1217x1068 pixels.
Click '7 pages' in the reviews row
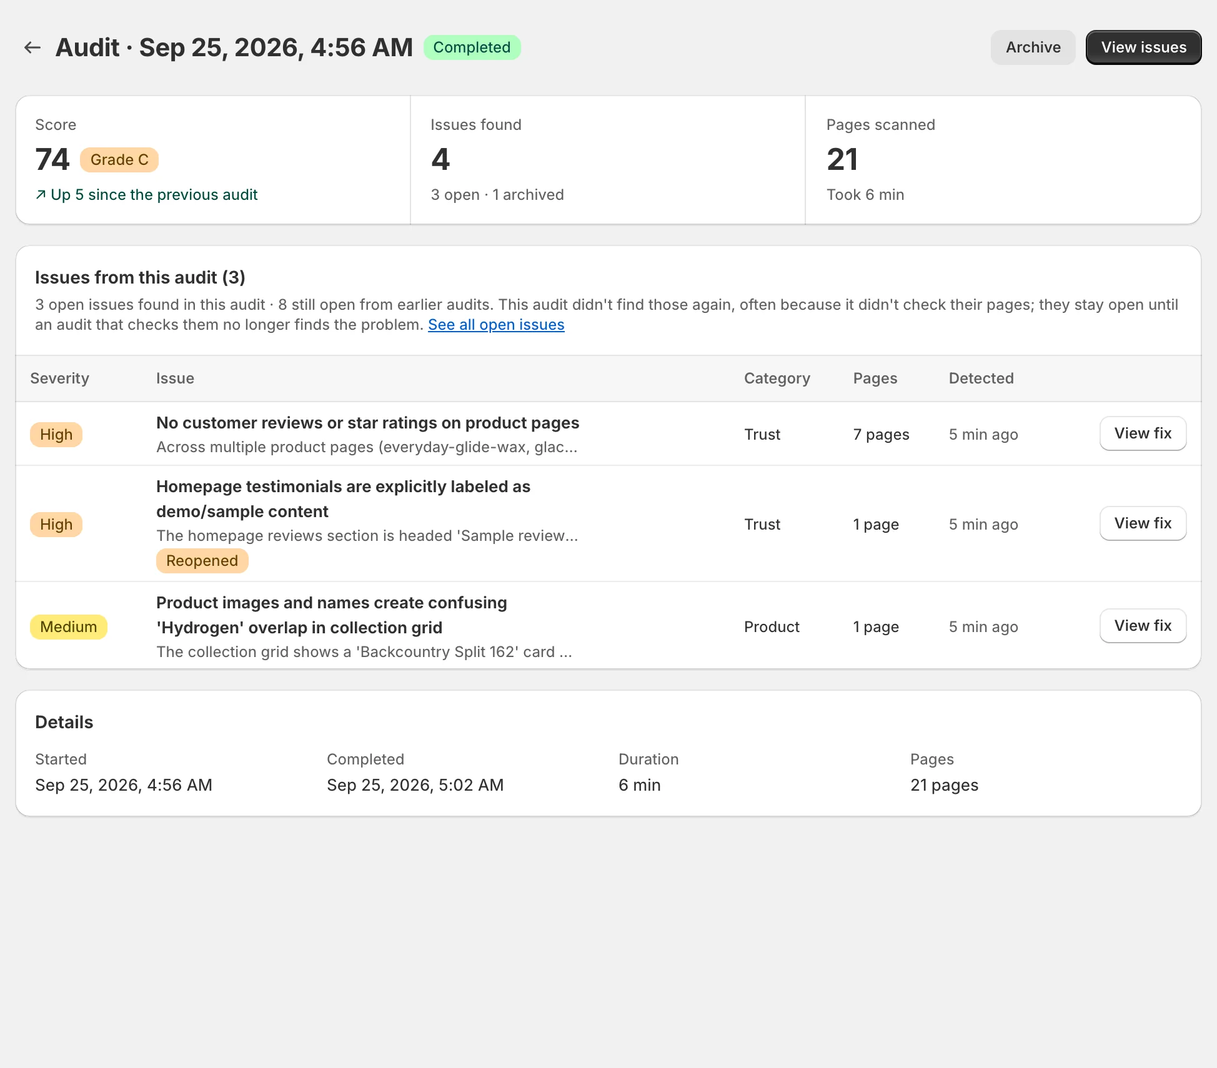(x=881, y=435)
